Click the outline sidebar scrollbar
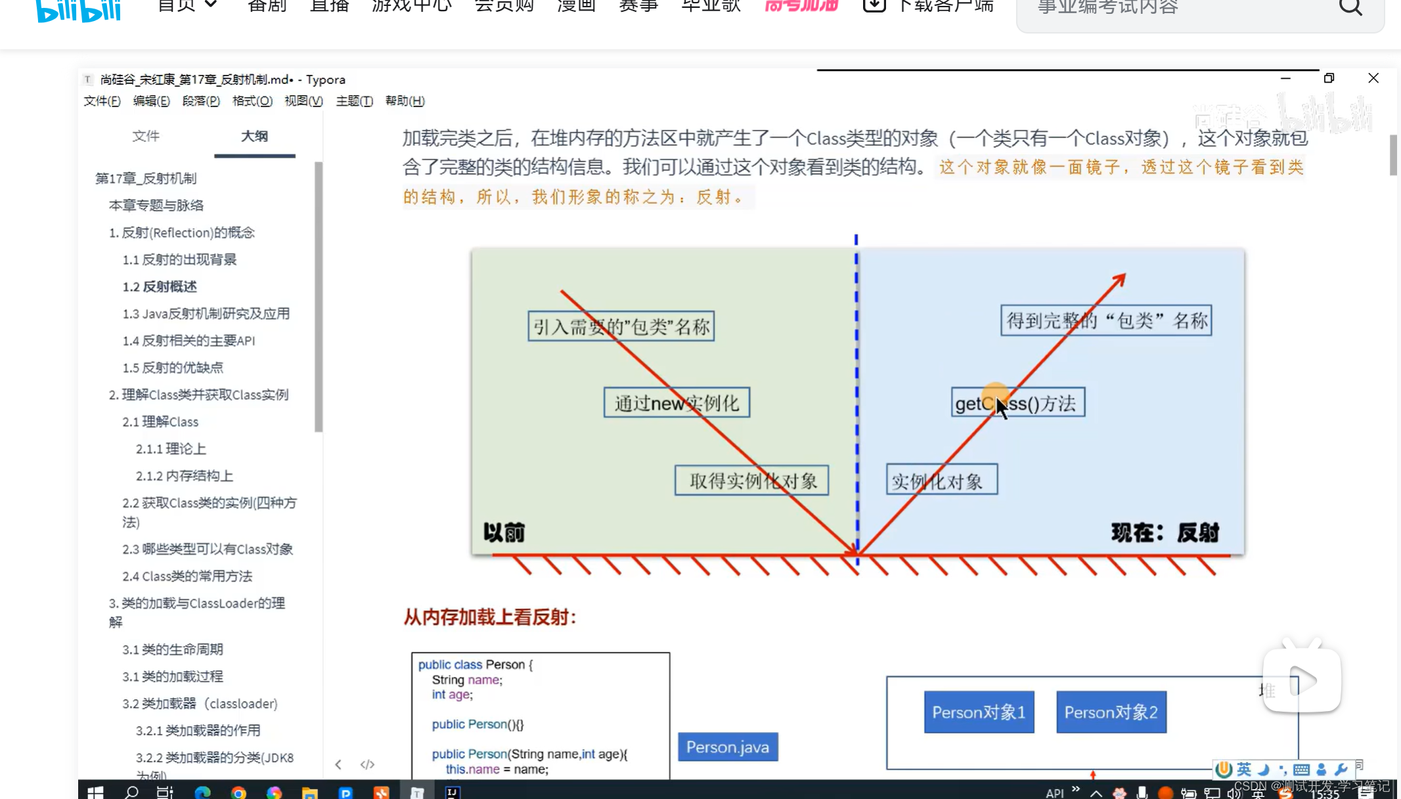This screenshot has height=799, width=1401. click(319, 297)
